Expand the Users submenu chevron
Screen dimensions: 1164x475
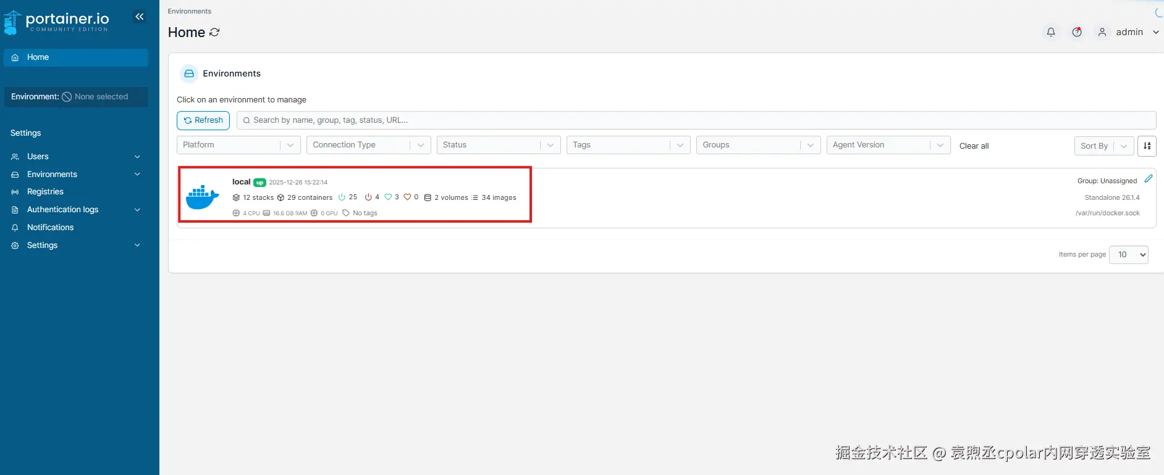[137, 157]
